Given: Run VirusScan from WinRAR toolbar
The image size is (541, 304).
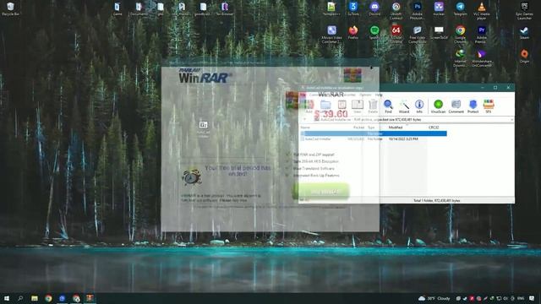Looking at the screenshot, I should coord(438,106).
